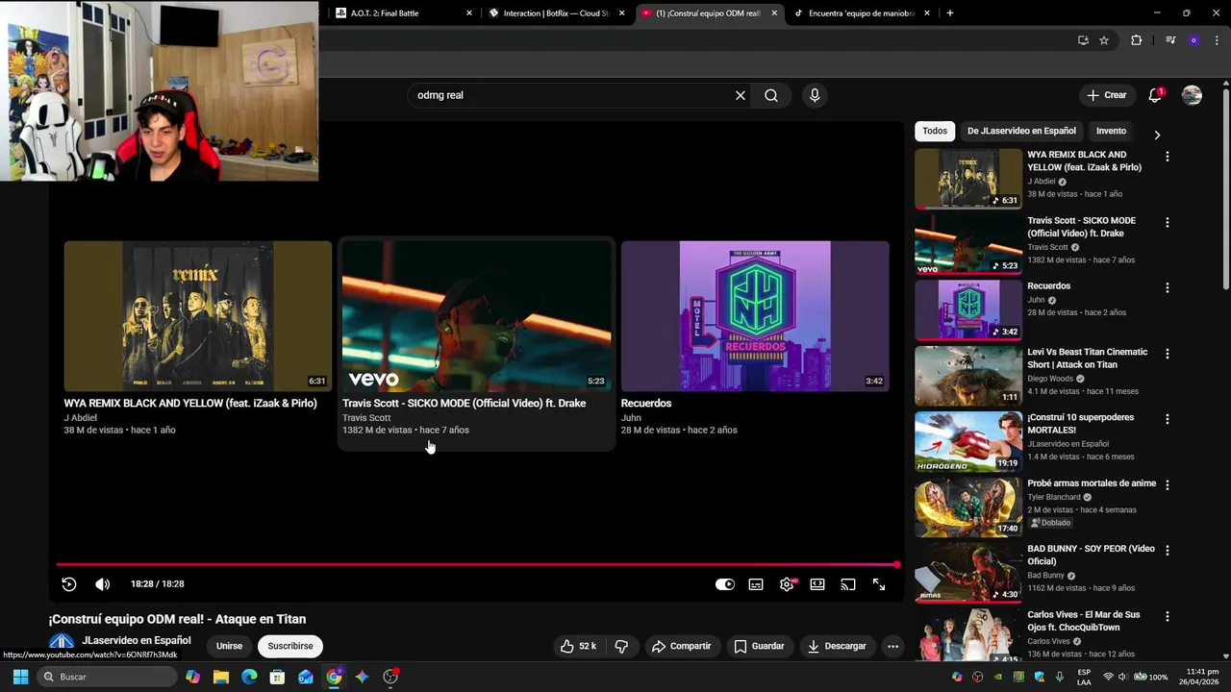1231x692 pixels.
Task: Select De JLaservideo en Español chip
Action: 1021,131
